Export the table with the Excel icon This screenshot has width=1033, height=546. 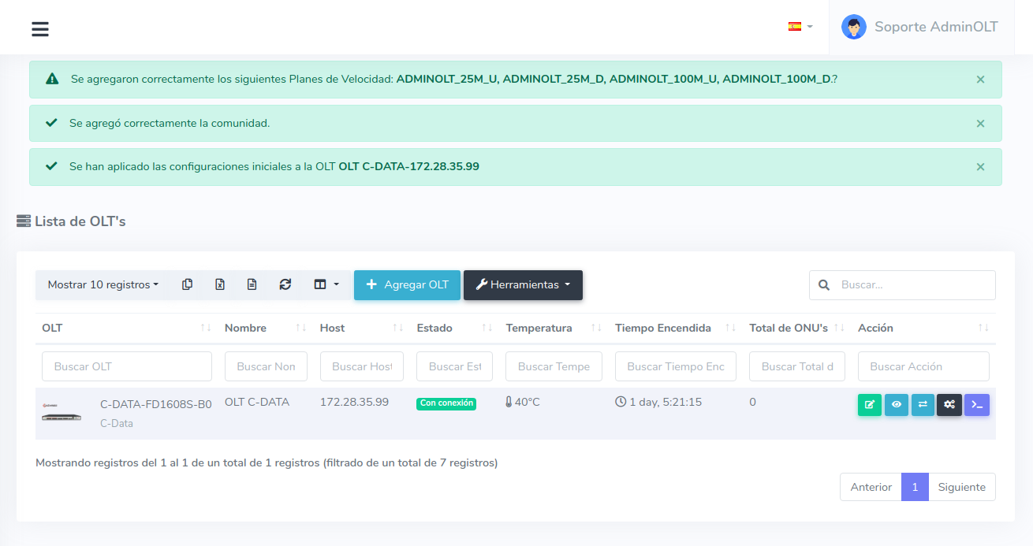tap(220, 285)
